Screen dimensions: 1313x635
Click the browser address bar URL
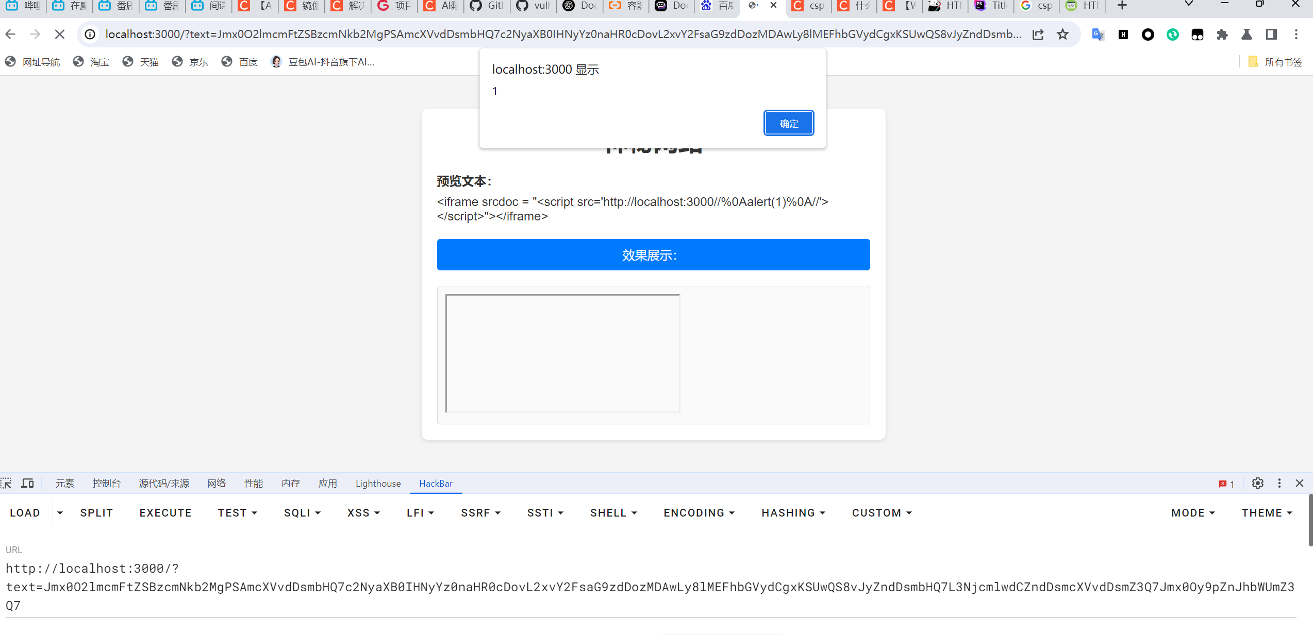[563, 35]
